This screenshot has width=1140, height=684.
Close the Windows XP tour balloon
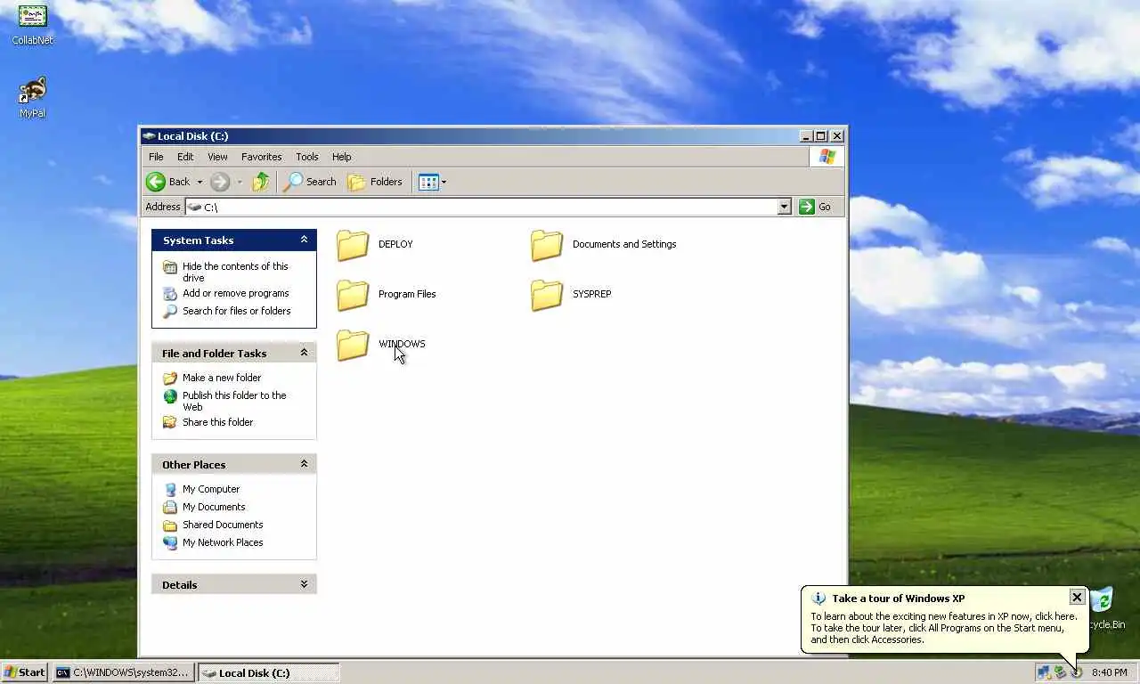coord(1077,598)
